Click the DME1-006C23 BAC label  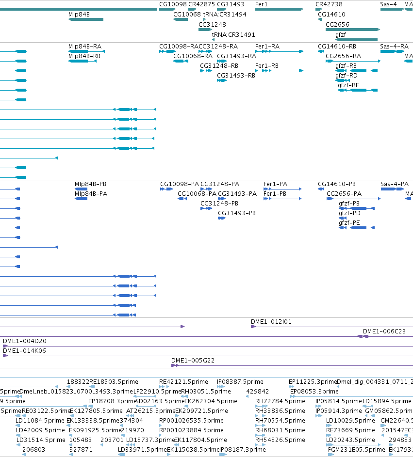(384, 331)
